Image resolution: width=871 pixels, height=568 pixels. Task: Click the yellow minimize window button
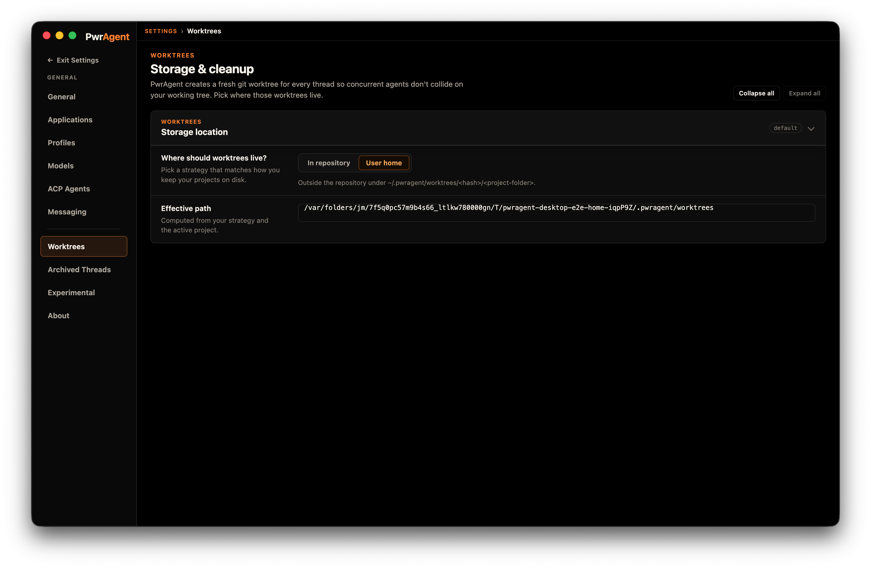(x=59, y=35)
